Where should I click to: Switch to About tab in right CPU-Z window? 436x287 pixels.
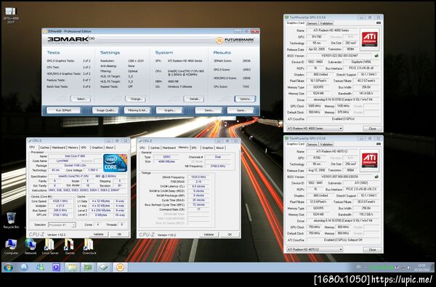tap(220, 147)
